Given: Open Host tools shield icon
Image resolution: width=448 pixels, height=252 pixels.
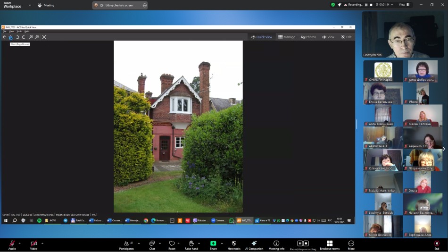Looking at the screenshot, I should 234,244.
